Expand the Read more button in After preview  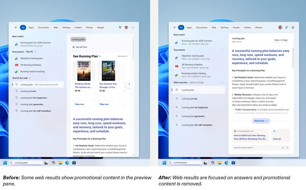click(x=261, y=121)
